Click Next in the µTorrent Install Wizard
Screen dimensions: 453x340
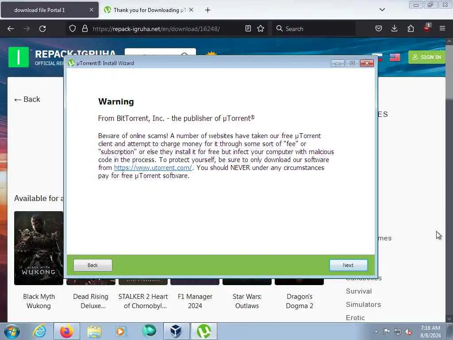click(x=349, y=265)
